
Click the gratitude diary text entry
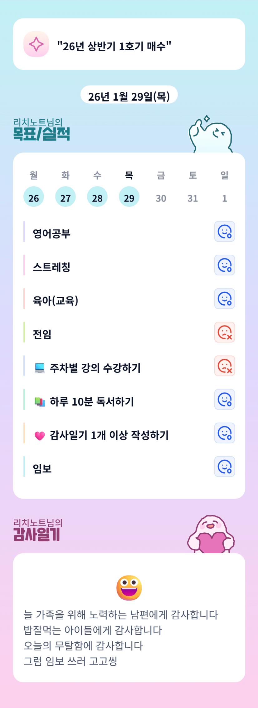[121, 637]
